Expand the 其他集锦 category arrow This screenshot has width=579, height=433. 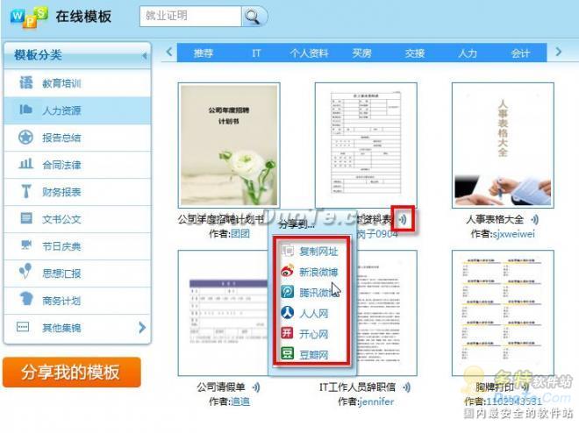tap(142, 328)
